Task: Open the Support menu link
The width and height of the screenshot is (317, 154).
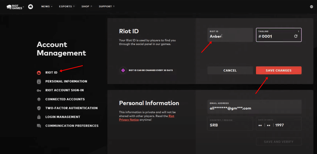Action: 107,7
